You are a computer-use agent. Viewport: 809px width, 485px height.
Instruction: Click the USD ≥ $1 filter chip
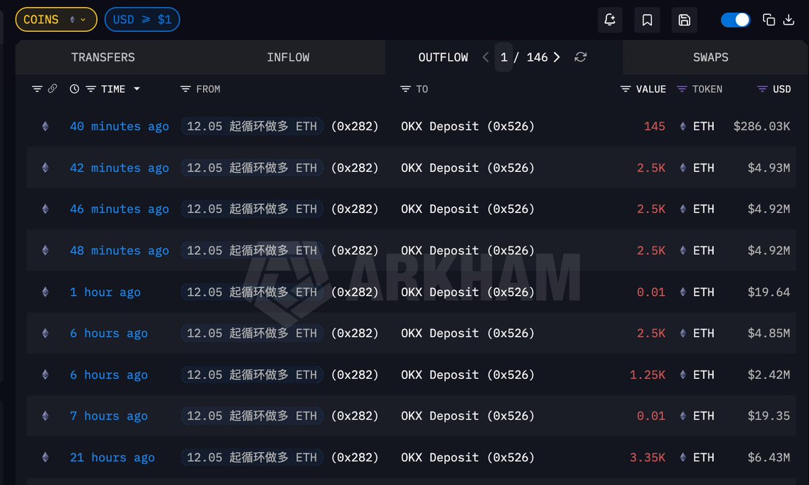(x=142, y=20)
